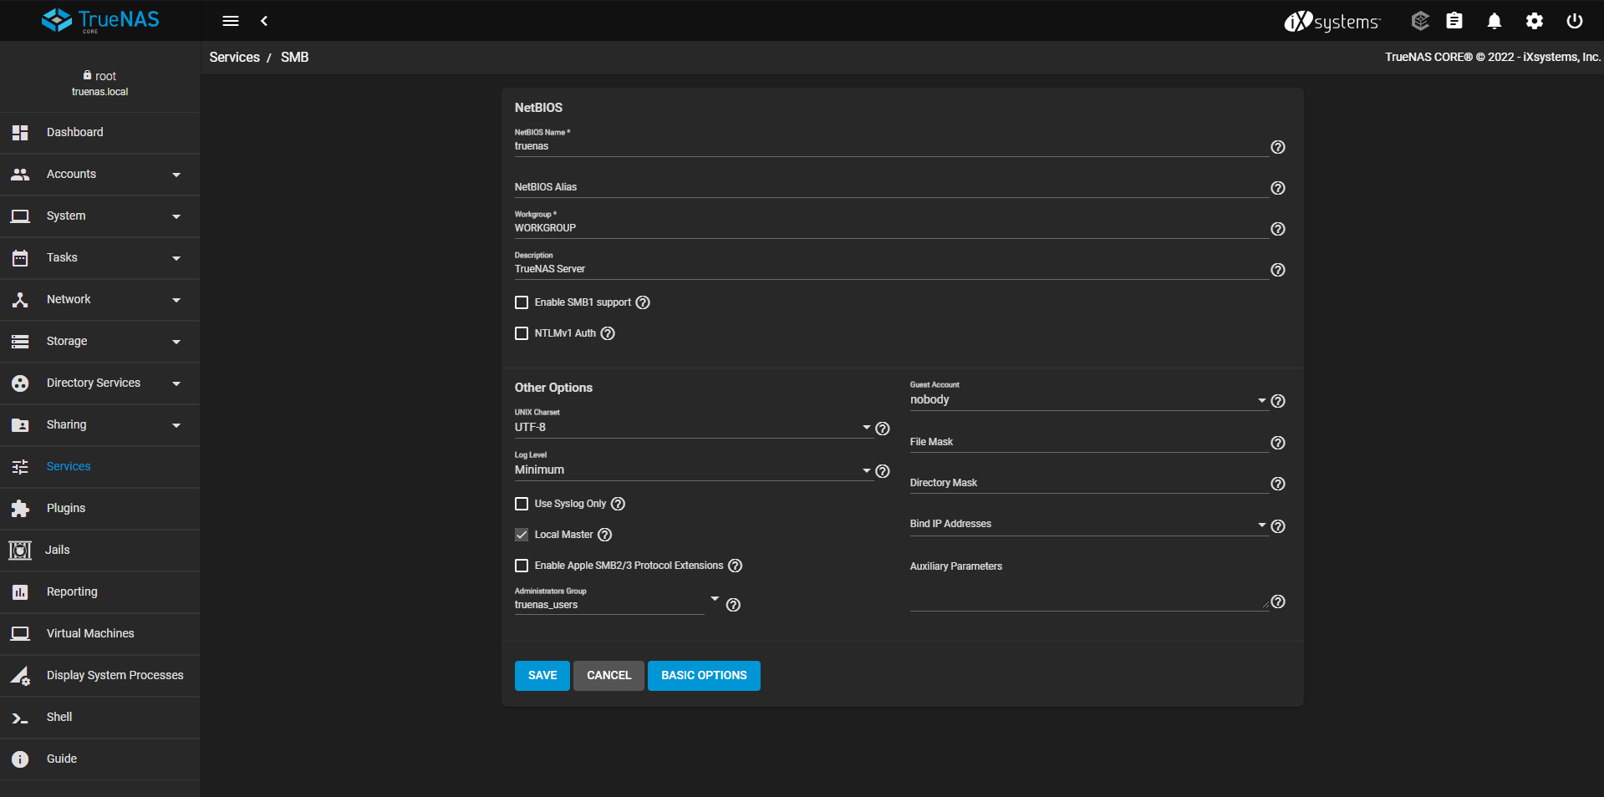The height and width of the screenshot is (797, 1604).
Task: Show help for Description field
Action: coord(1278,270)
